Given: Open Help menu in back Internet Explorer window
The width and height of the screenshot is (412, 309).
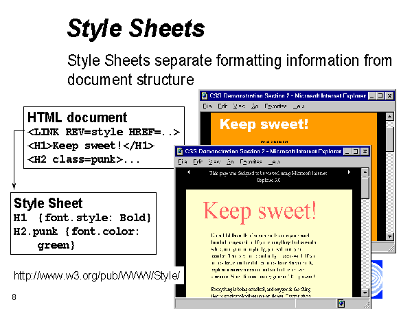Looking at the screenshot, I should [299, 106].
